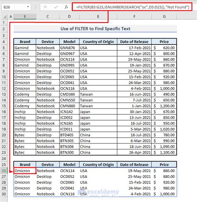
Task: Select column C header
Action: [x=48, y=17]
